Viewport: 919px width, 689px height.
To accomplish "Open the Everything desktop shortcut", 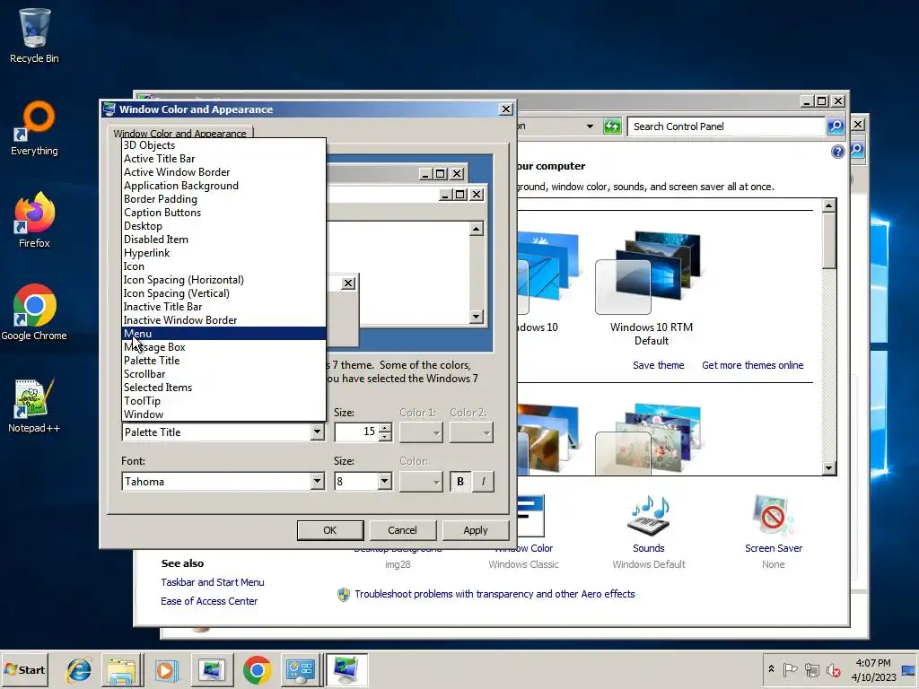I will coord(34,127).
